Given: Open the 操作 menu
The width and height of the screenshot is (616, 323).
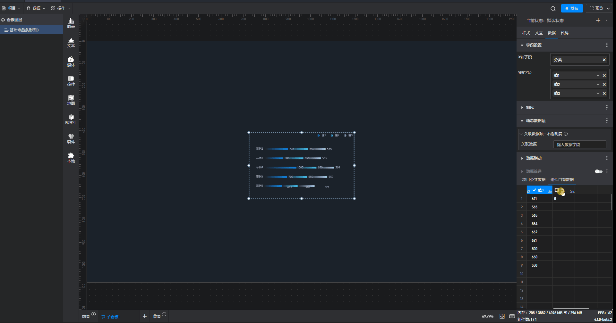Looking at the screenshot, I should pos(61,8).
